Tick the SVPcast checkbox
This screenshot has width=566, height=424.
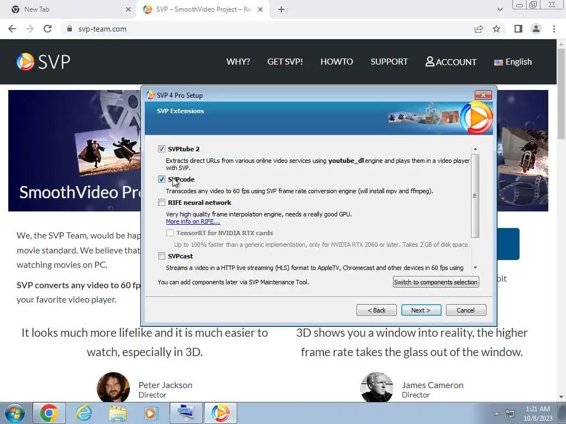tap(161, 256)
